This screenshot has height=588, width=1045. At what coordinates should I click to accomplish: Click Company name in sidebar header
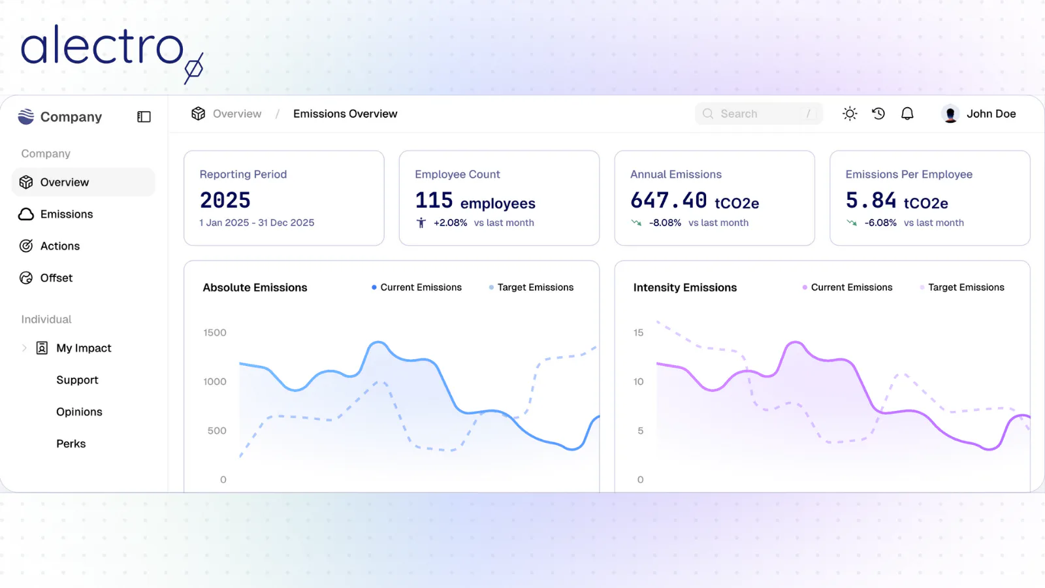pyautogui.click(x=71, y=117)
